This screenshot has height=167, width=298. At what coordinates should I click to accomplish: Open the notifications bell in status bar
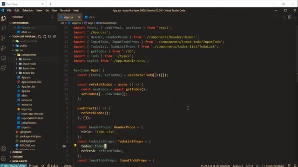click(x=295, y=166)
